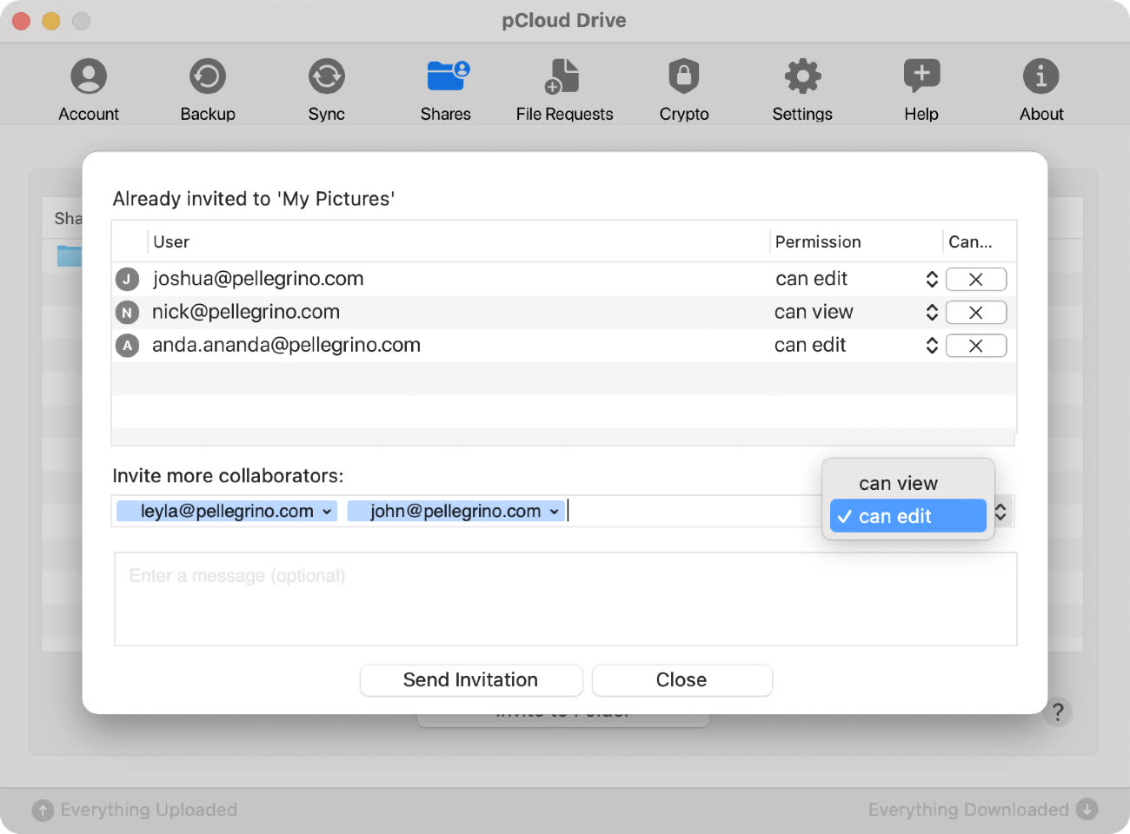This screenshot has height=834, width=1130.
Task: Select the joshua@pellegrino.com row text
Action: pos(258,279)
